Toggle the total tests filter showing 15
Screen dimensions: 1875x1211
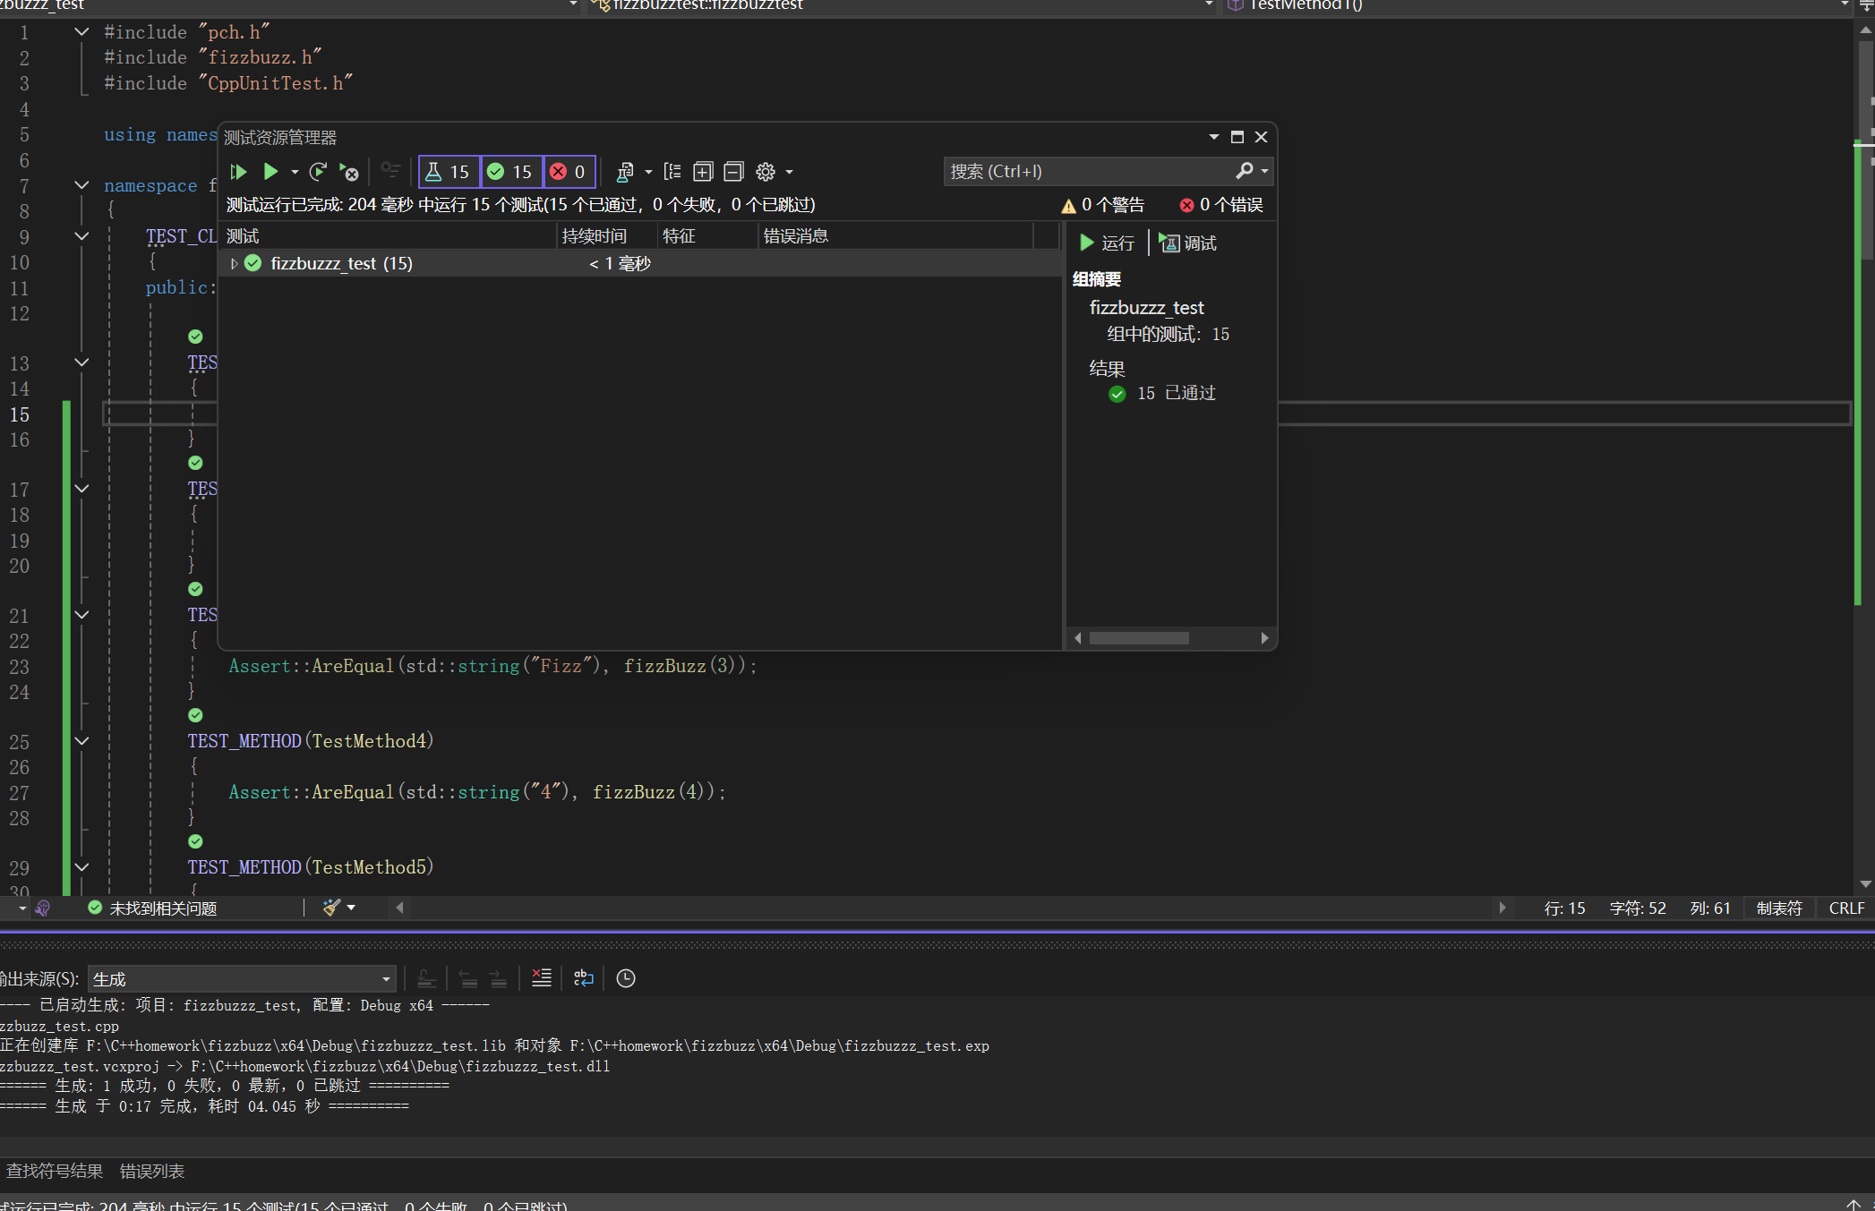449,171
